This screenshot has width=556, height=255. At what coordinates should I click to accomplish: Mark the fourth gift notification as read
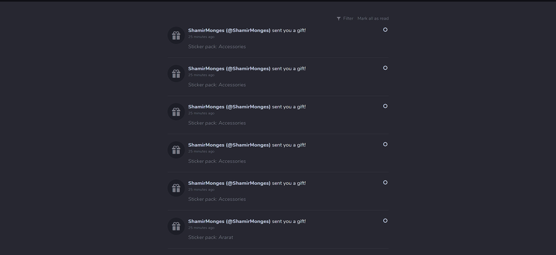pos(385,144)
